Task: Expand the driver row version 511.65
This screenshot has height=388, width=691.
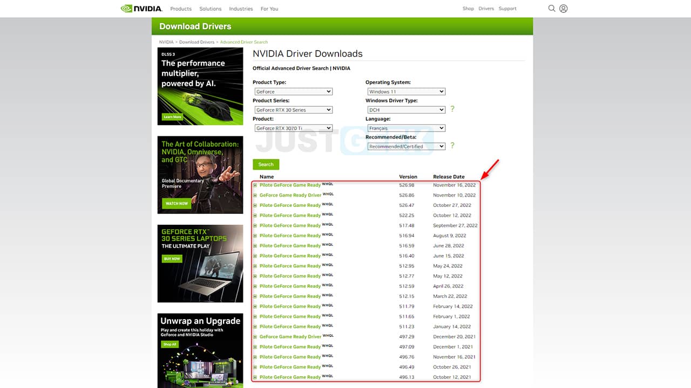Action: [x=255, y=317]
